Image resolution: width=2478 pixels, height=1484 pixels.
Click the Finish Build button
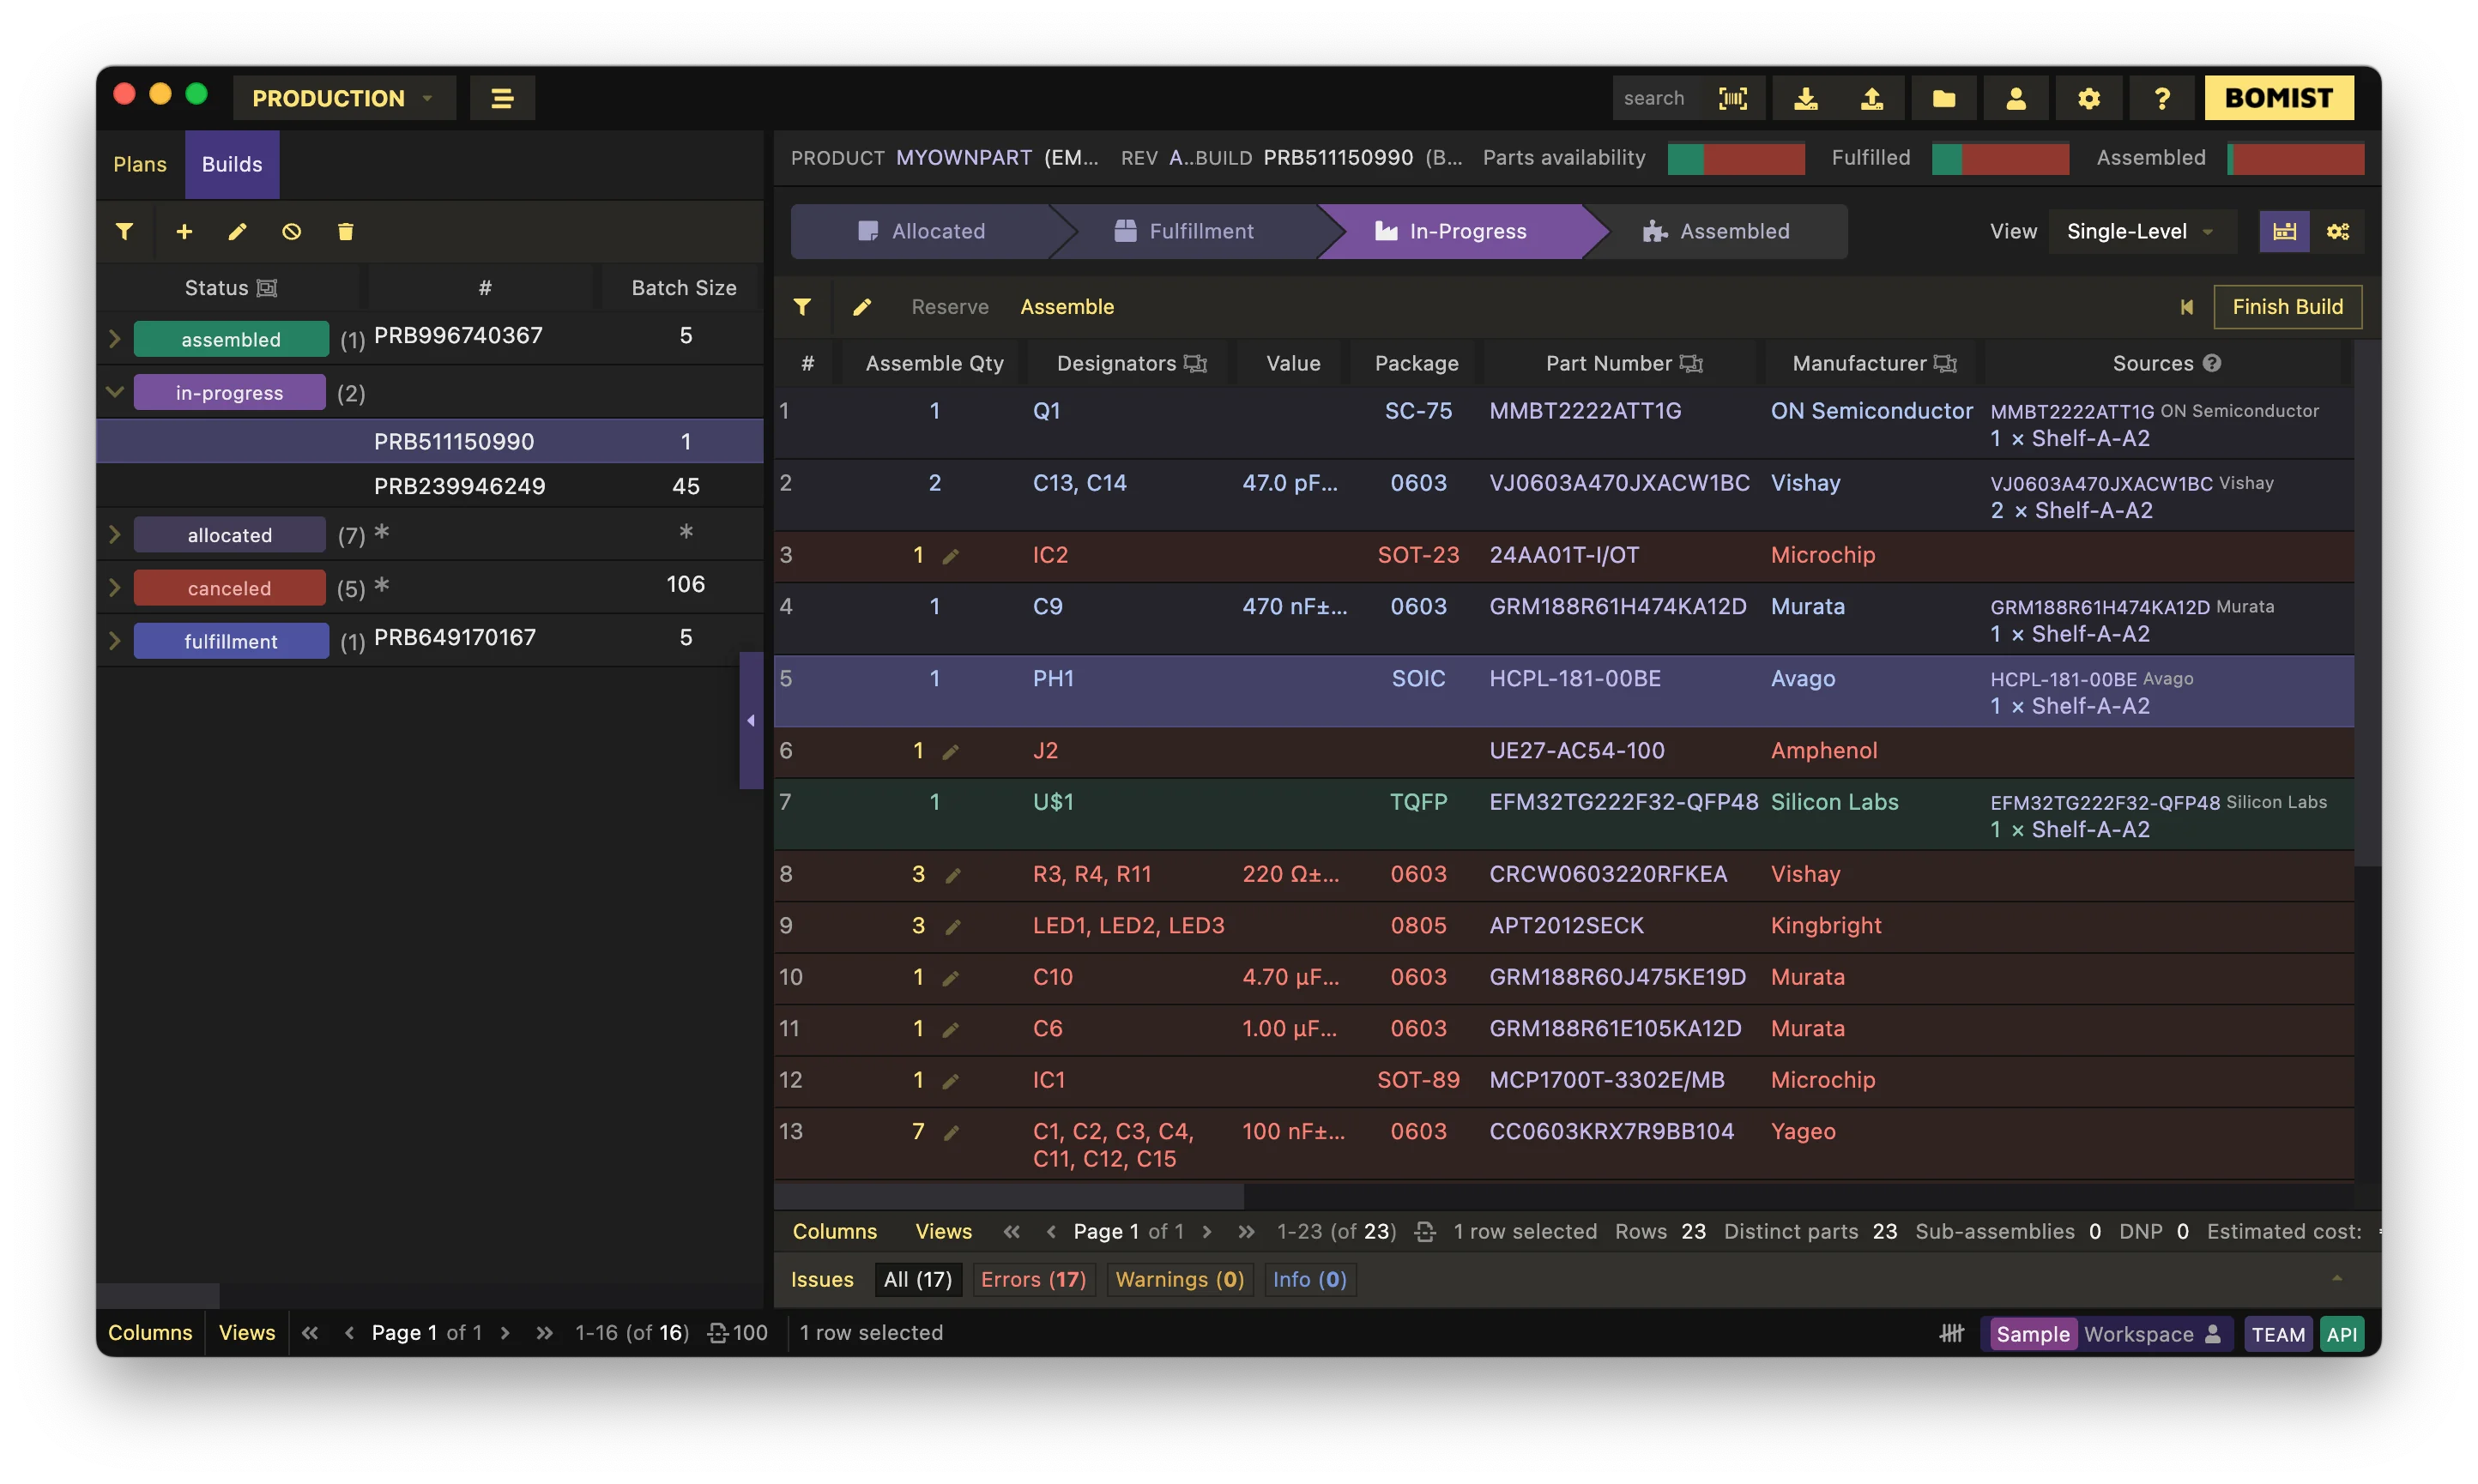2287,307
